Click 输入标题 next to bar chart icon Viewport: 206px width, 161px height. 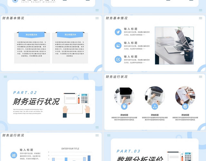point(26,150)
